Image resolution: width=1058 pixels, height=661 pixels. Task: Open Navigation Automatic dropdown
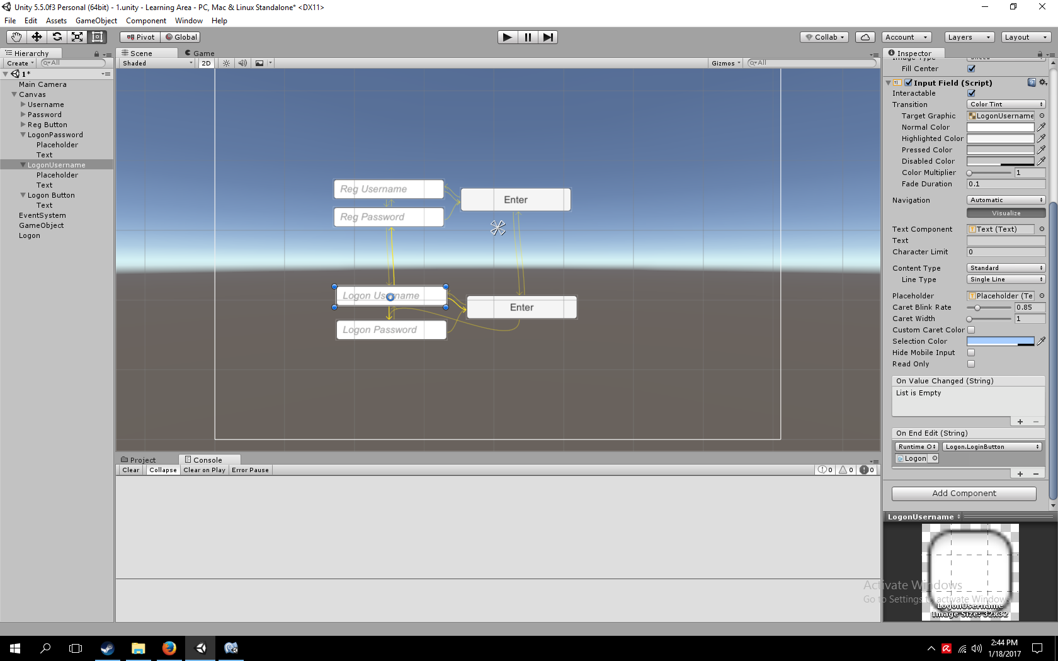click(x=1006, y=200)
